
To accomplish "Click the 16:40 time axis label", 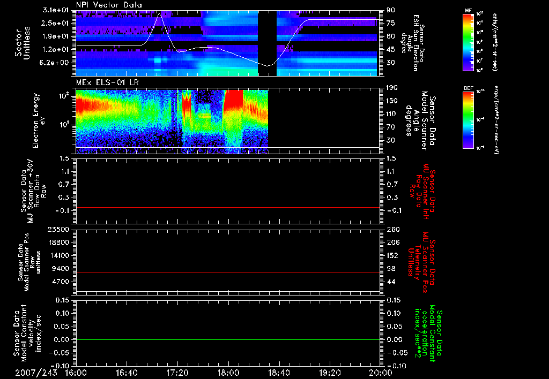I will (x=127, y=373).
